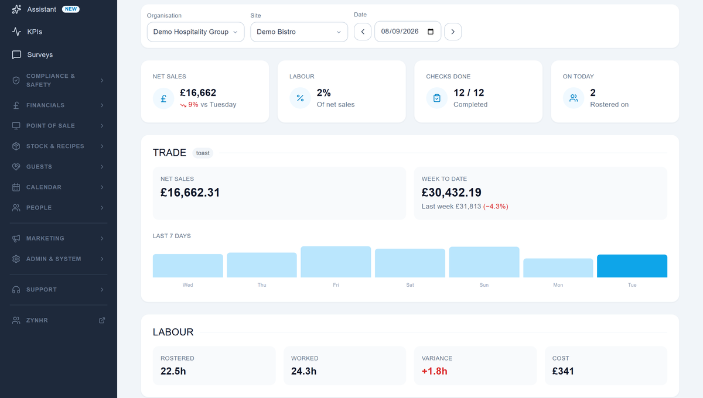This screenshot has width=703, height=398.
Task: Click the Guests heart icon
Action: pos(16,167)
